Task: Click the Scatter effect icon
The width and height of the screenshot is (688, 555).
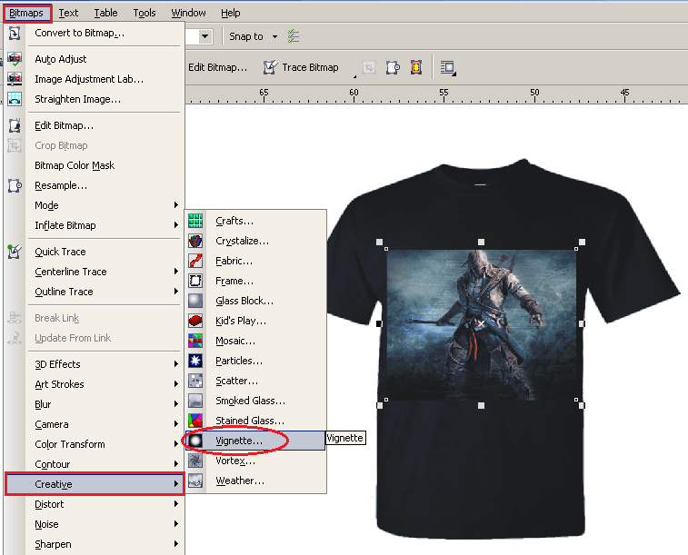Action: coord(195,381)
